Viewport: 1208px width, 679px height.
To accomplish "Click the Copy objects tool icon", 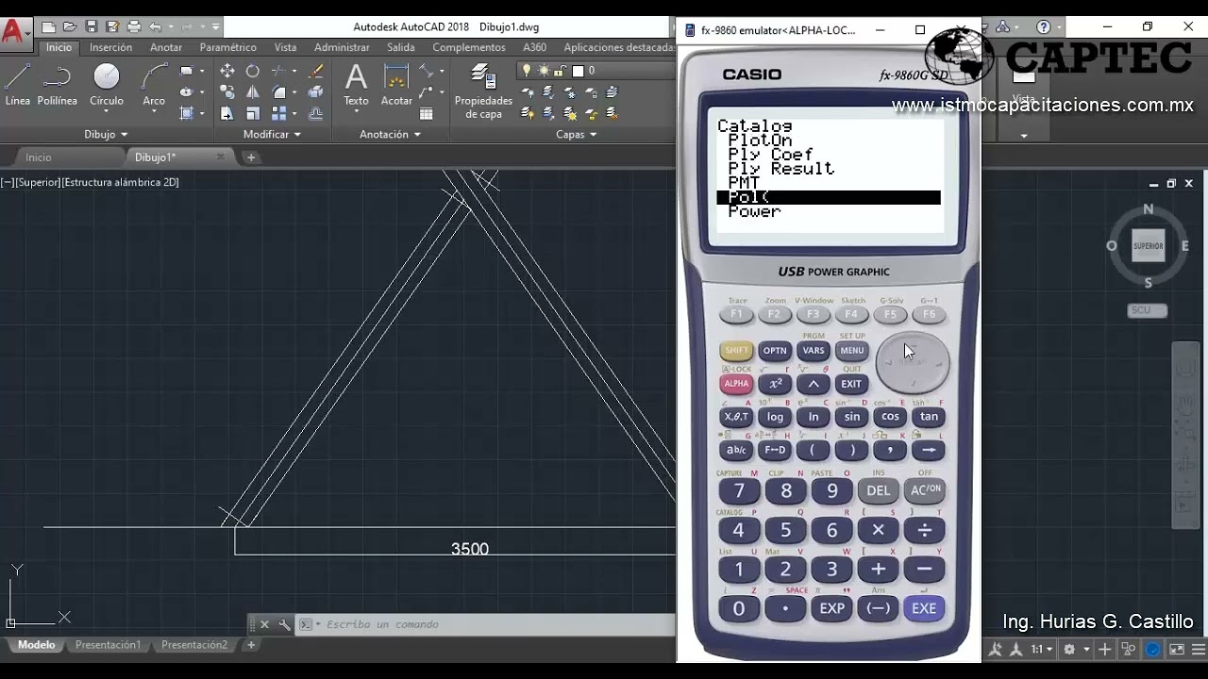I will (x=227, y=92).
